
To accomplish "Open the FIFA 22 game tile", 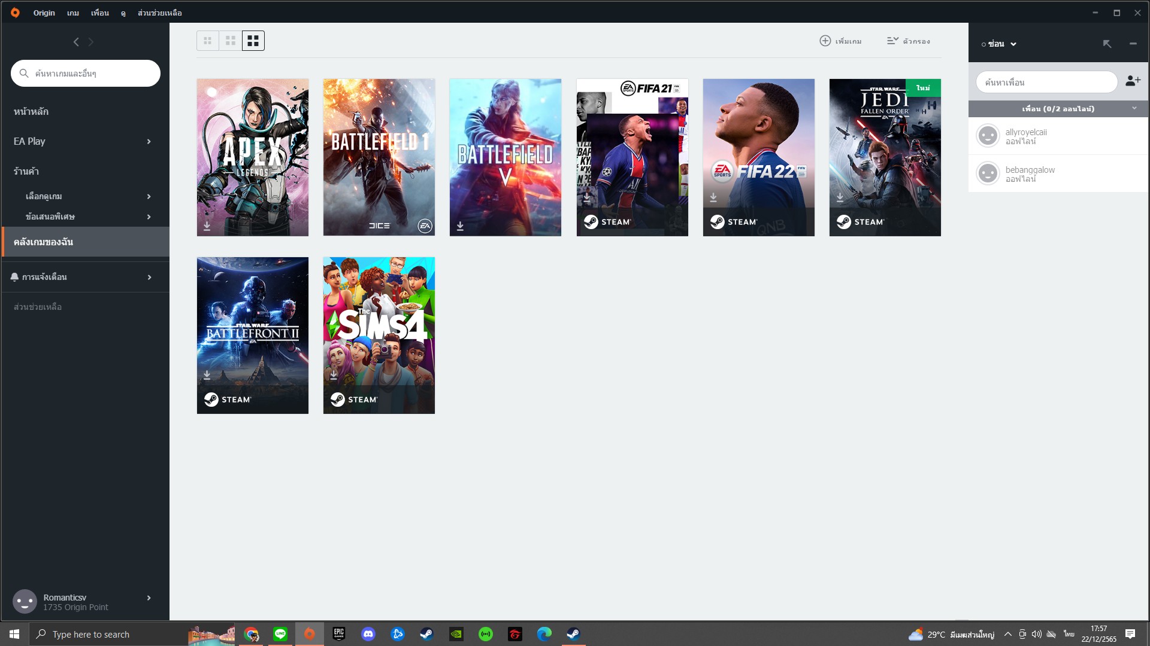I will [x=759, y=157].
